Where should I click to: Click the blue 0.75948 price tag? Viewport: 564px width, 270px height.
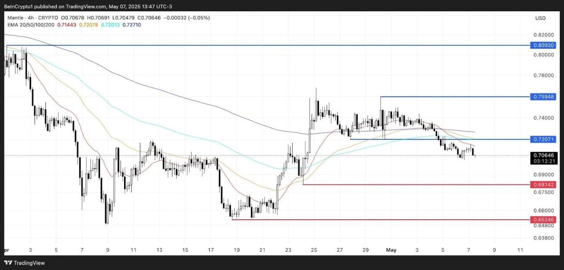click(543, 97)
